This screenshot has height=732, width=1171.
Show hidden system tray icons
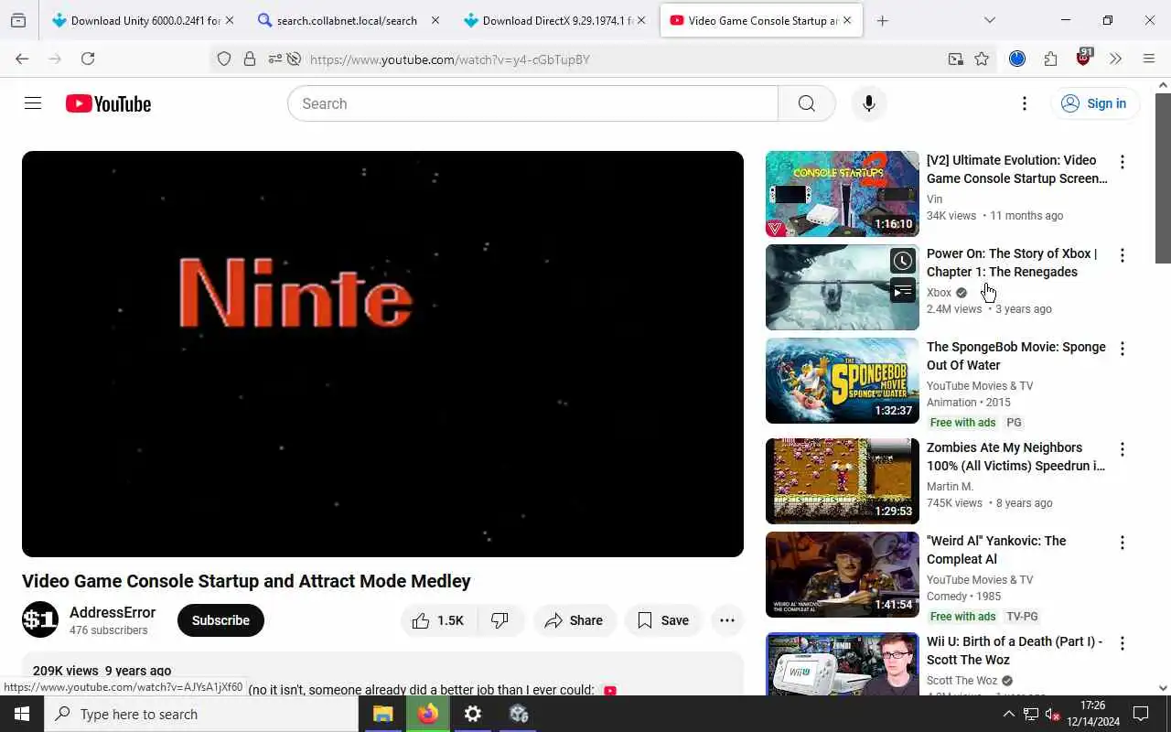[1008, 714]
